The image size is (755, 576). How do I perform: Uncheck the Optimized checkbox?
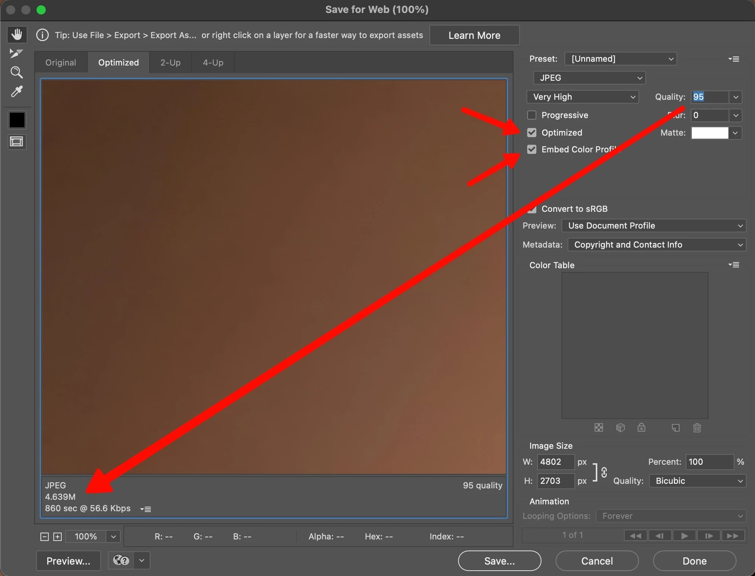[x=532, y=133]
